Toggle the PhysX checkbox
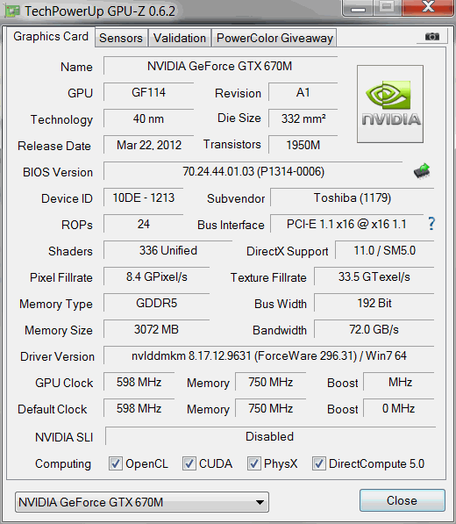This screenshot has width=456, height=524. (253, 463)
